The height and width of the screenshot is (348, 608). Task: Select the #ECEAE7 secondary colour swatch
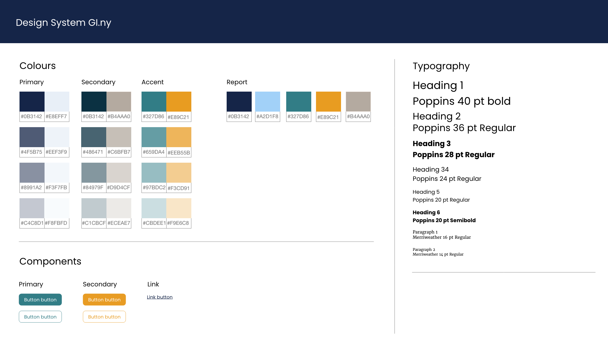click(x=119, y=208)
